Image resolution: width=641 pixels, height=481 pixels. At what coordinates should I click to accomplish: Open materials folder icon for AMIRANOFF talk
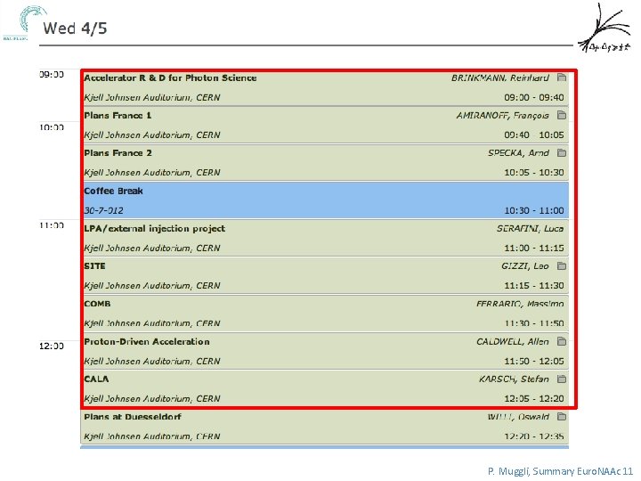(x=562, y=115)
